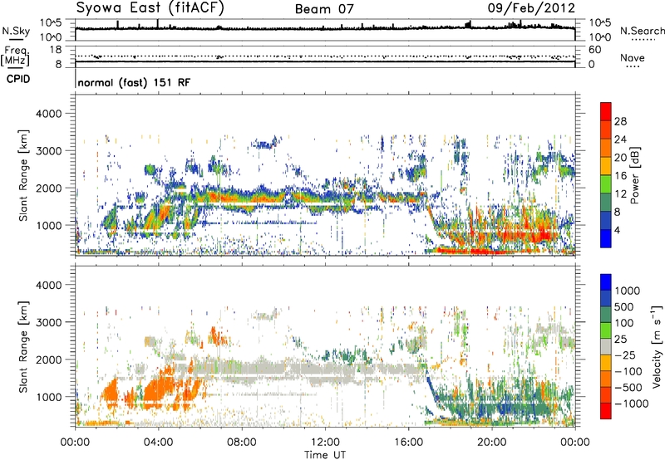Image resolution: width=665 pixels, height=460 pixels.
Task: Click the '20' label on Power colorbar
Action: click(620, 158)
